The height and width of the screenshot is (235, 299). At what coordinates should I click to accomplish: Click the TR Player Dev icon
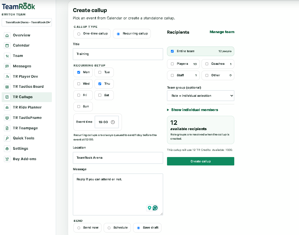[x=7, y=77]
